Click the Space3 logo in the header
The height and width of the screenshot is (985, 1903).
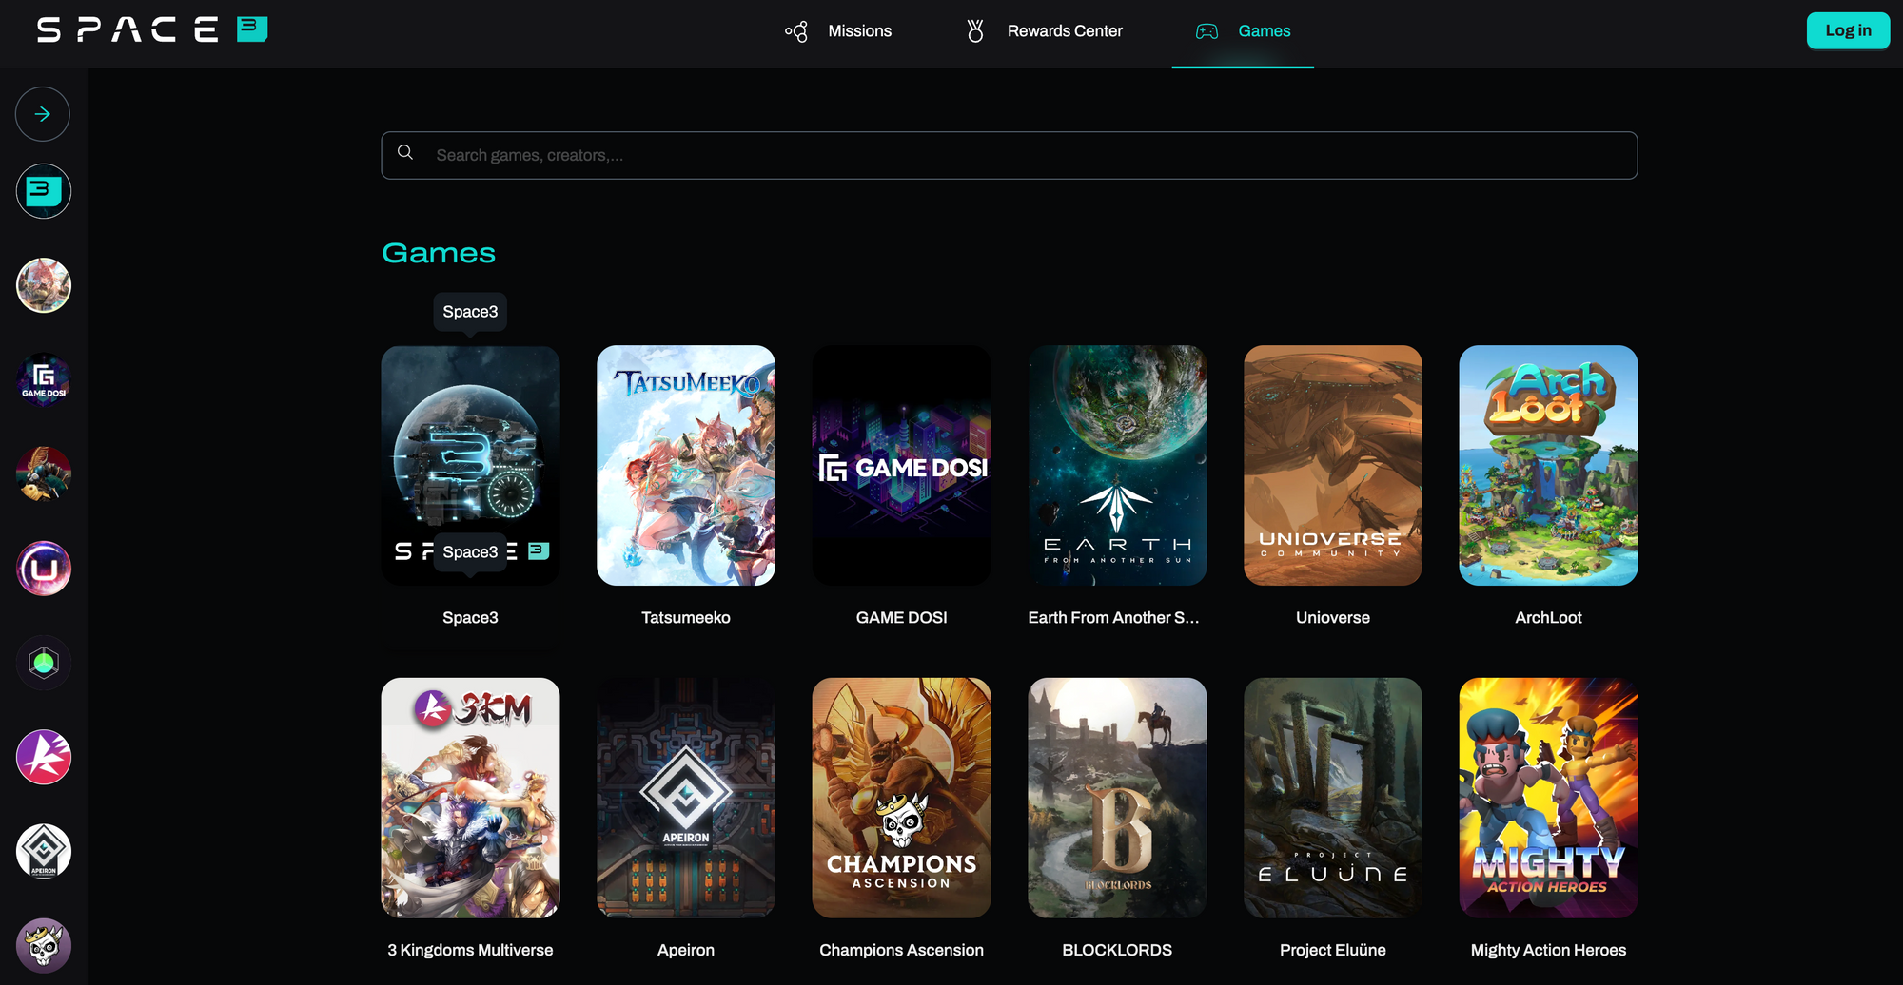pyautogui.click(x=152, y=29)
